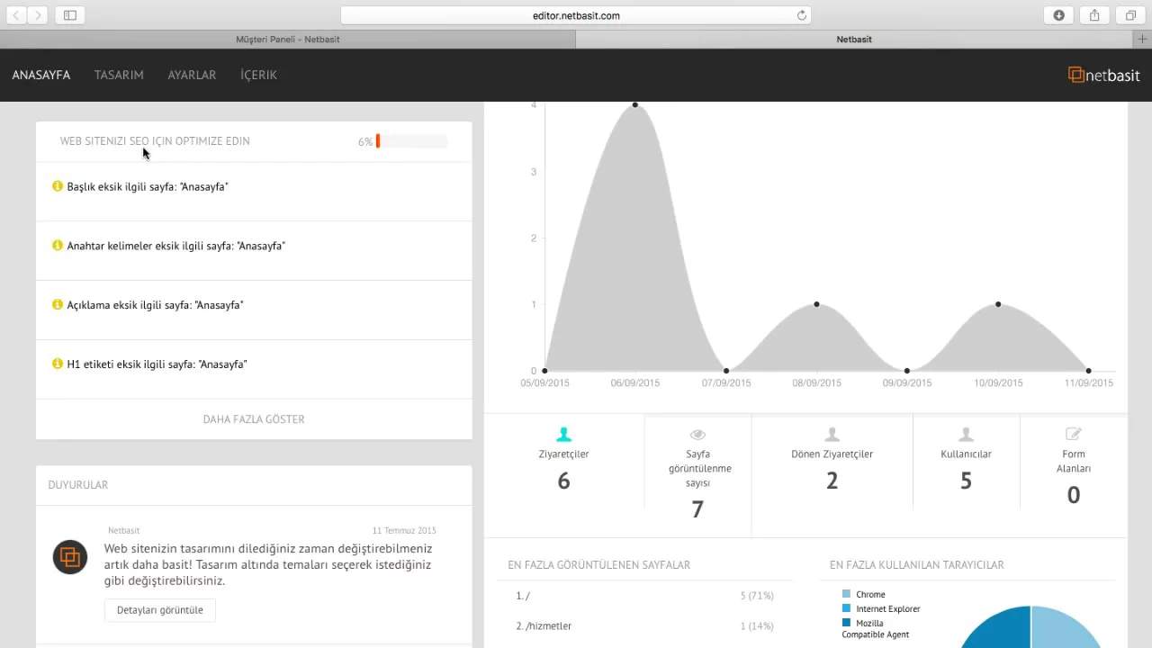
Task: Click the 6% SEO percentage text
Action: click(x=365, y=142)
